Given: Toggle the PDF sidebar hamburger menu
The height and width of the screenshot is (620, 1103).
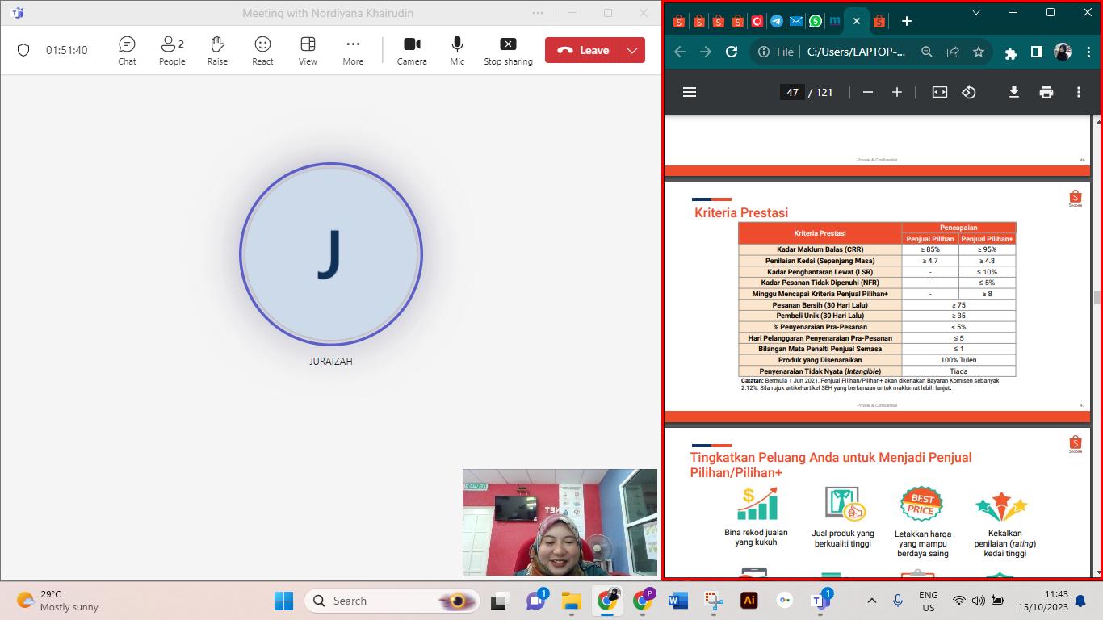Looking at the screenshot, I should click(x=690, y=92).
